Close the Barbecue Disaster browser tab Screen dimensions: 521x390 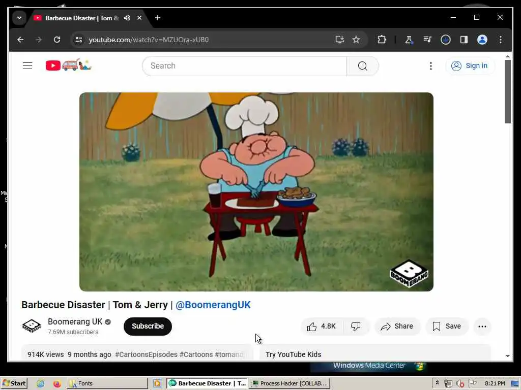[139, 18]
